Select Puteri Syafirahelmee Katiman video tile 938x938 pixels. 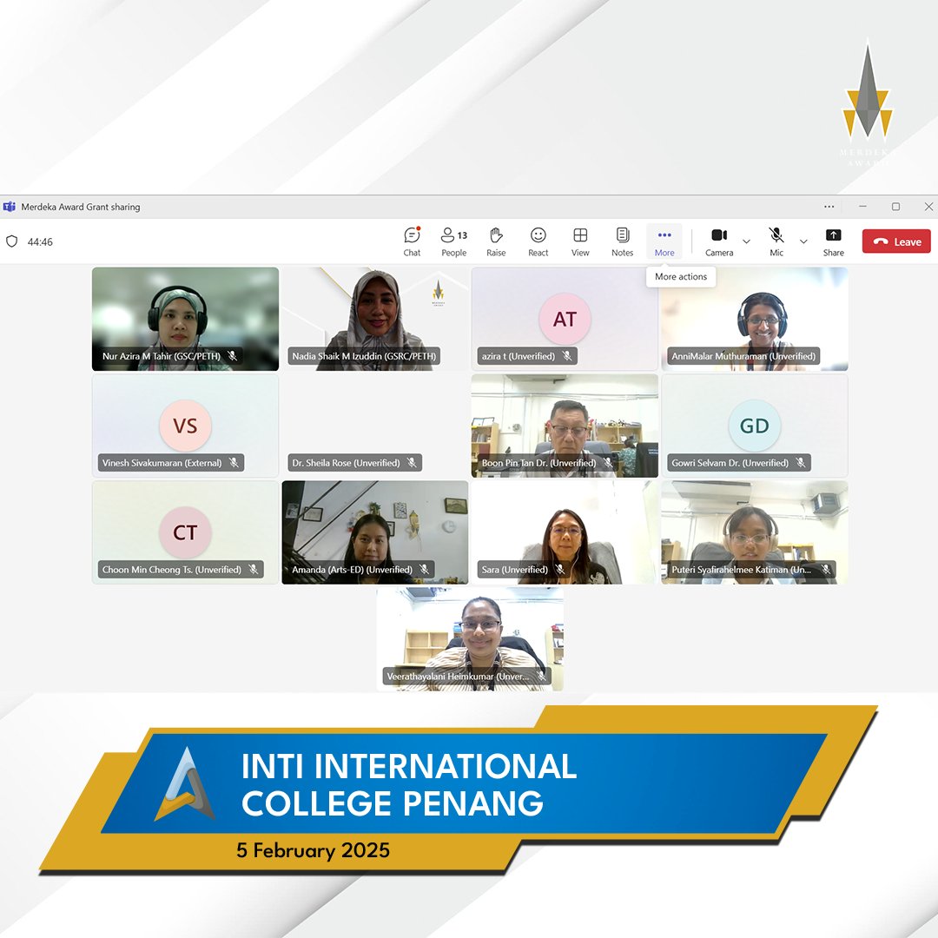tap(755, 532)
